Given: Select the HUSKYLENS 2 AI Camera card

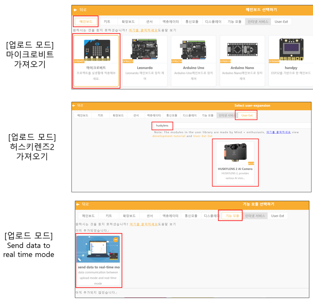Looking at the screenshot, I should pyautogui.click(x=235, y=163).
